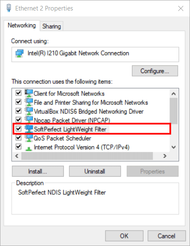Open the Configure... adapter settings button

(155, 71)
